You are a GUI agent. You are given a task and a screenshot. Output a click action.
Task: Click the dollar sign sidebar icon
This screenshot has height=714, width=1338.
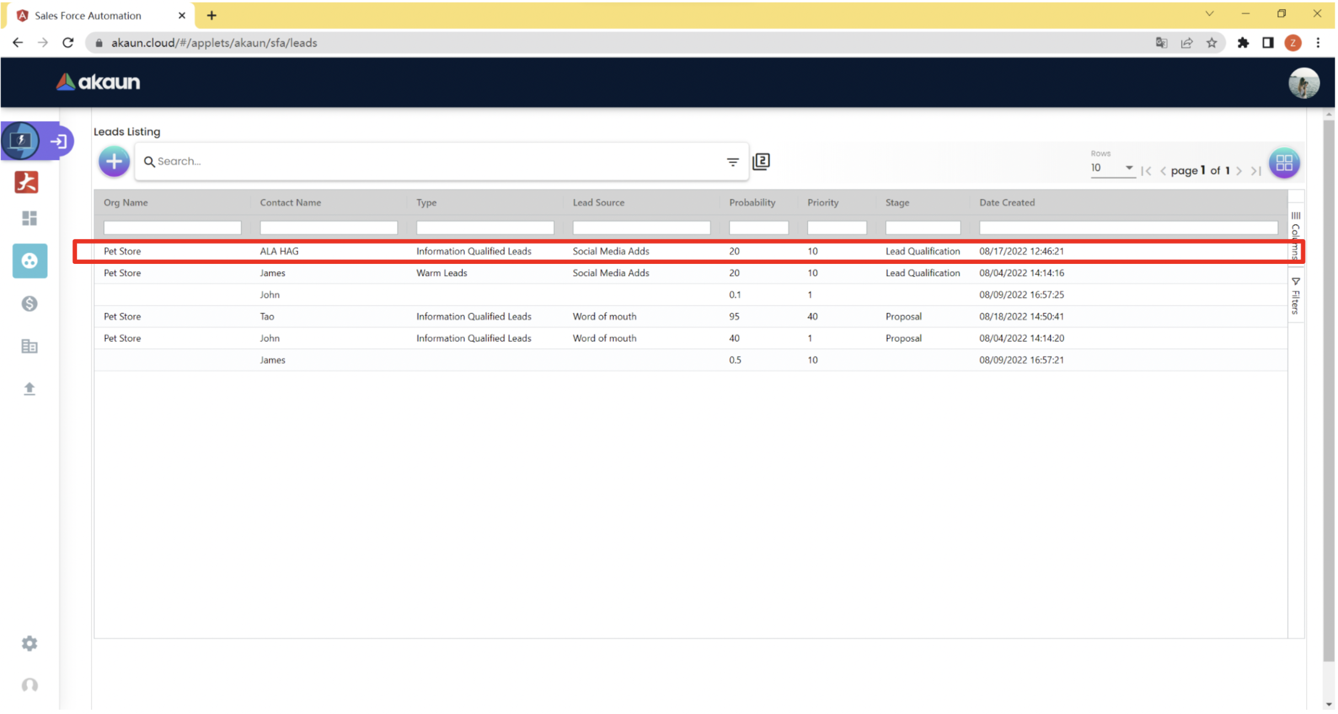29,304
